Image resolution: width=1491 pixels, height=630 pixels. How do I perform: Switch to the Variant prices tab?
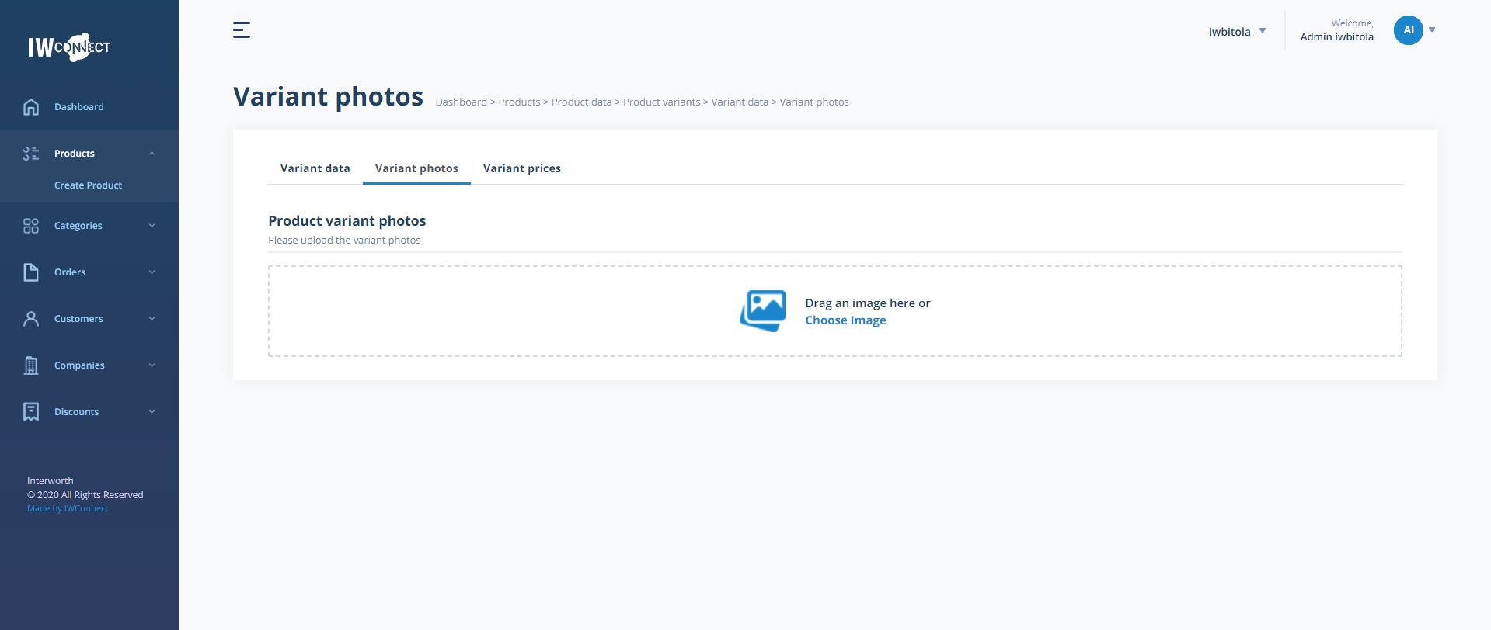pos(521,168)
